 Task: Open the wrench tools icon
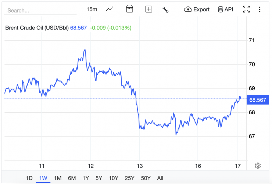point(165,10)
